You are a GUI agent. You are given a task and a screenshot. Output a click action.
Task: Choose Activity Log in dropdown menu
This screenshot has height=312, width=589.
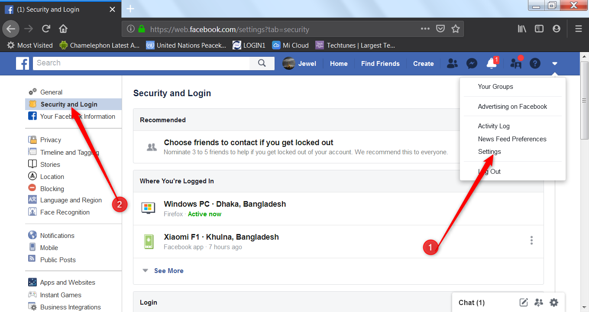(494, 126)
